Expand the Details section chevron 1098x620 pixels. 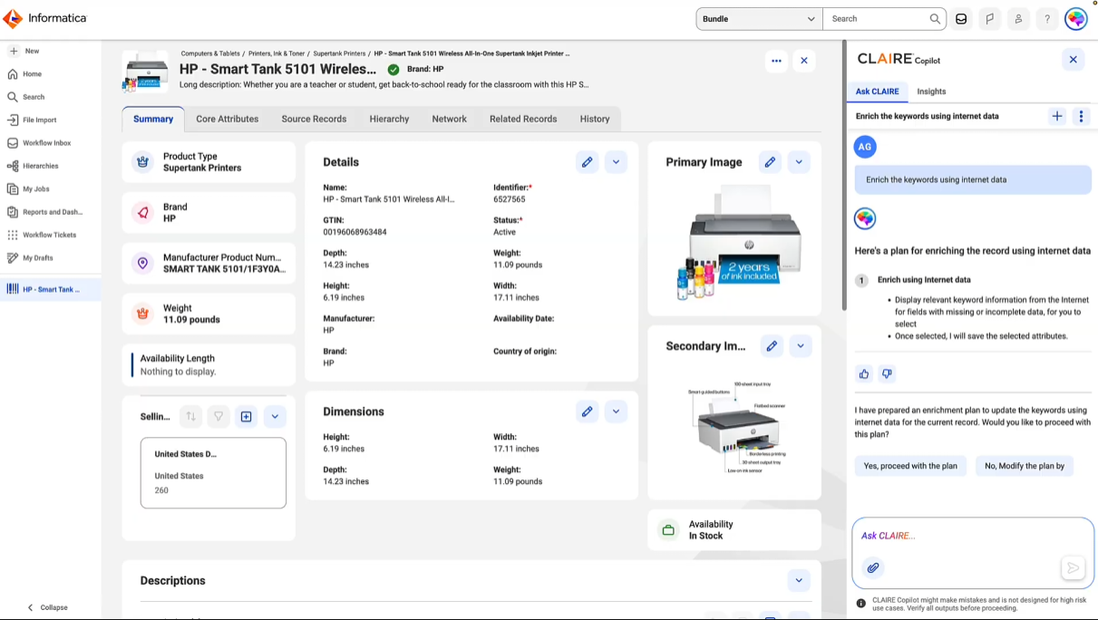616,162
